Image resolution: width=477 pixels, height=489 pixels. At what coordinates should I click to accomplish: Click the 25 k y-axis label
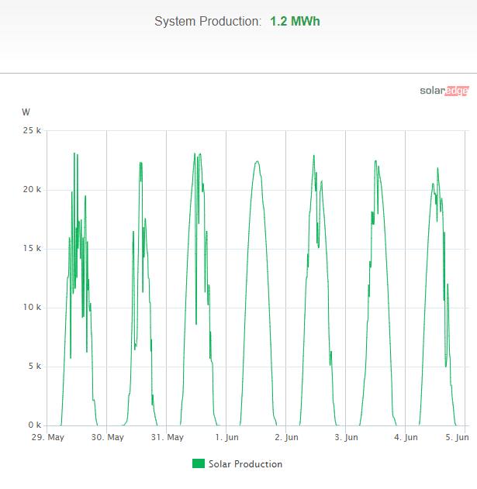point(33,131)
